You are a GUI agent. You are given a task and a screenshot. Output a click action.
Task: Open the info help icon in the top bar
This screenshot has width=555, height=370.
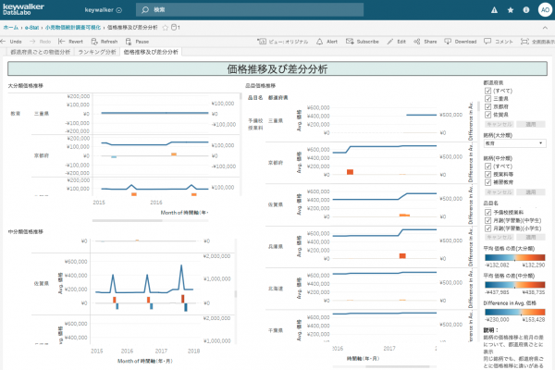click(x=526, y=10)
